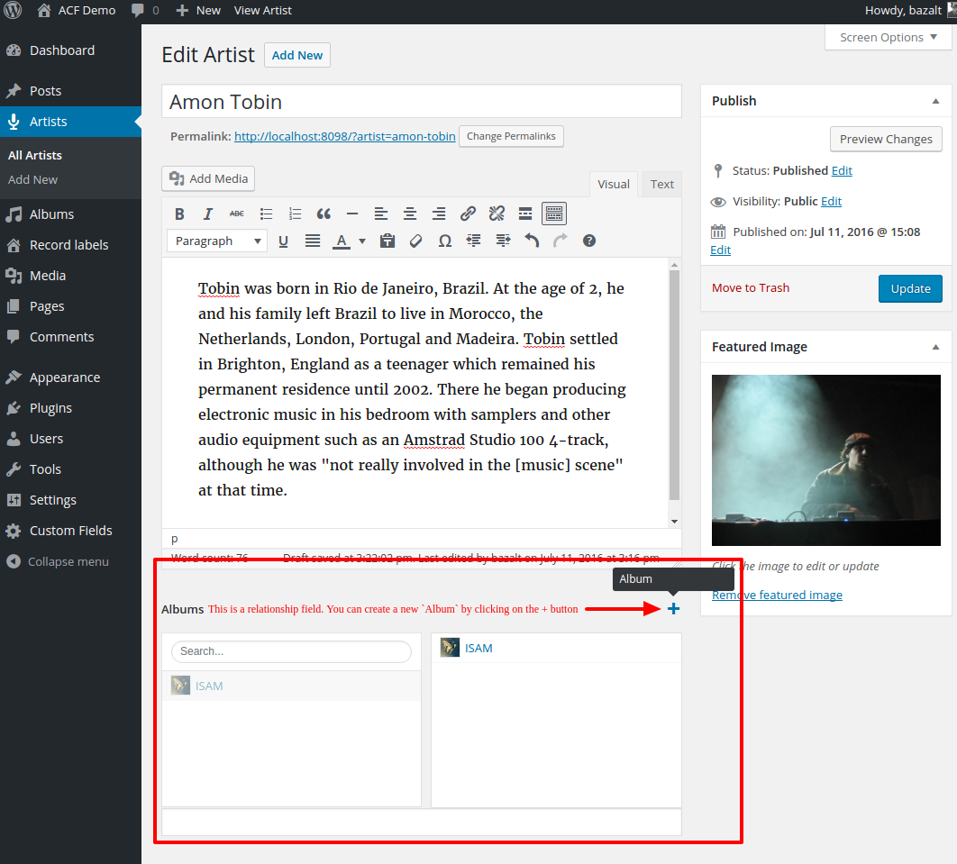The width and height of the screenshot is (957, 864).
Task: Open Custom Fields menu
Action: pos(71,531)
